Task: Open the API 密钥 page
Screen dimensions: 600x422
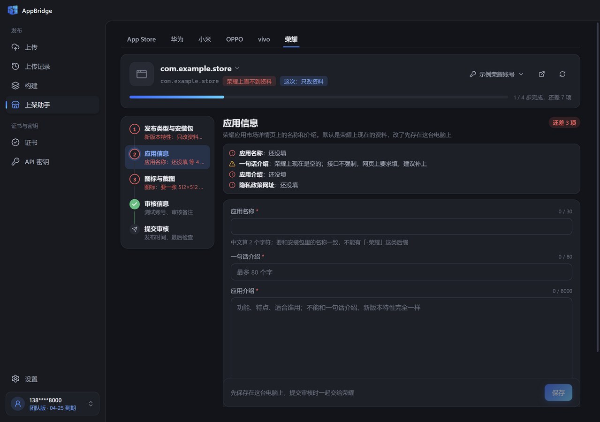Action: (53, 162)
